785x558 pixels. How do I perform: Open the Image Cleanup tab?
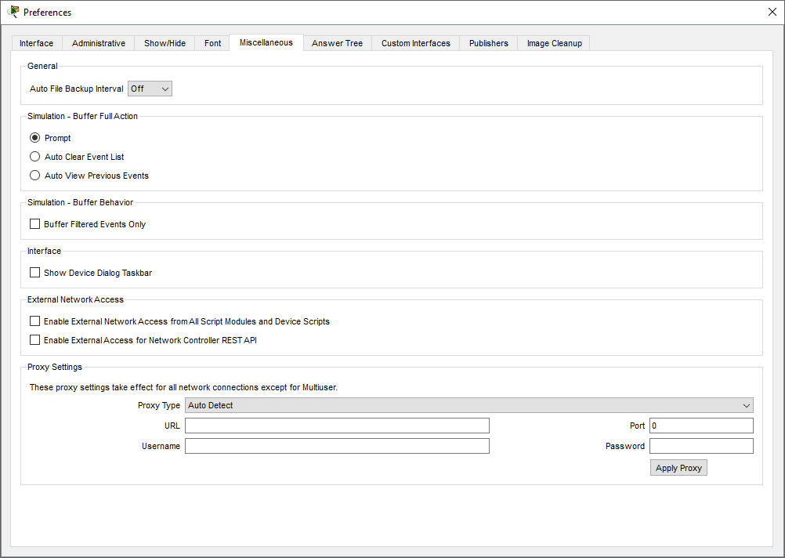pyautogui.click(x=554, y=43)
